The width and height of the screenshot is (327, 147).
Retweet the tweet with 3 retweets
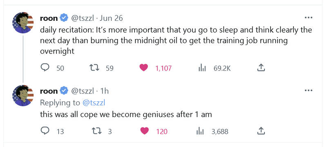point(96,131)
